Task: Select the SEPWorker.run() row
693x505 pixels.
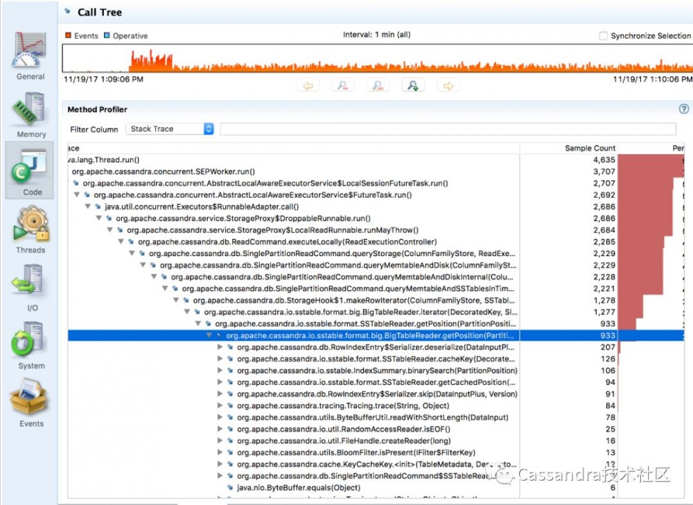Action: [x=376, y=171]
